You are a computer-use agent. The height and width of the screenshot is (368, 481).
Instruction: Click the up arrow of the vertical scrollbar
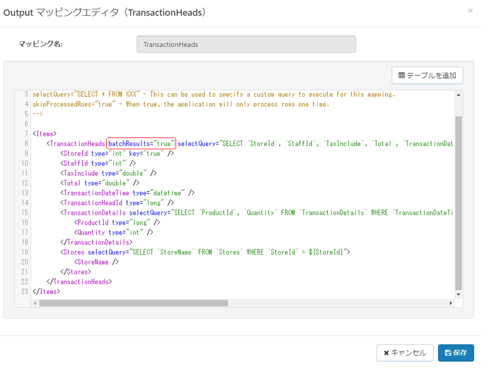pyautogui.click(x=458, y=94)
